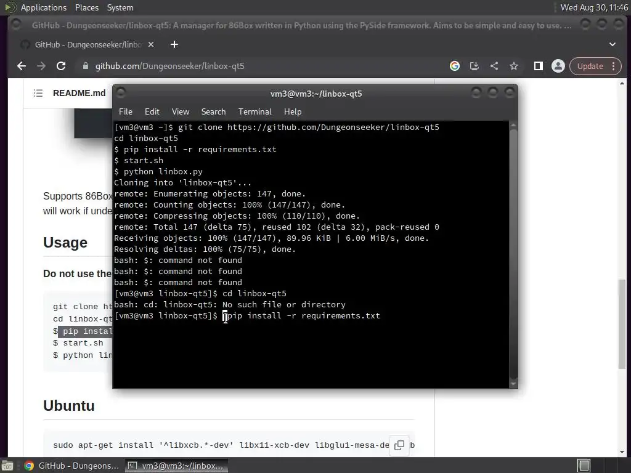Click the terminal window menu icon
Viewport: 631px width, 473px height.
[121, 93]
